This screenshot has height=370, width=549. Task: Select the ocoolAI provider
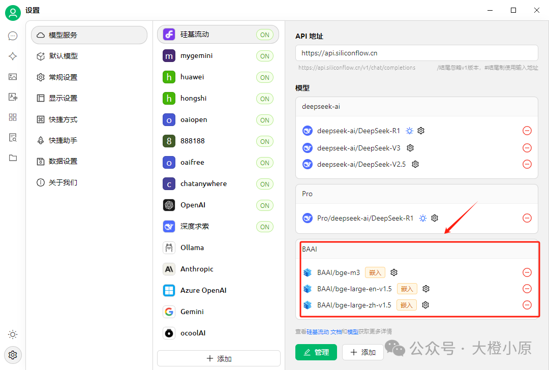[x=218, y=333]
